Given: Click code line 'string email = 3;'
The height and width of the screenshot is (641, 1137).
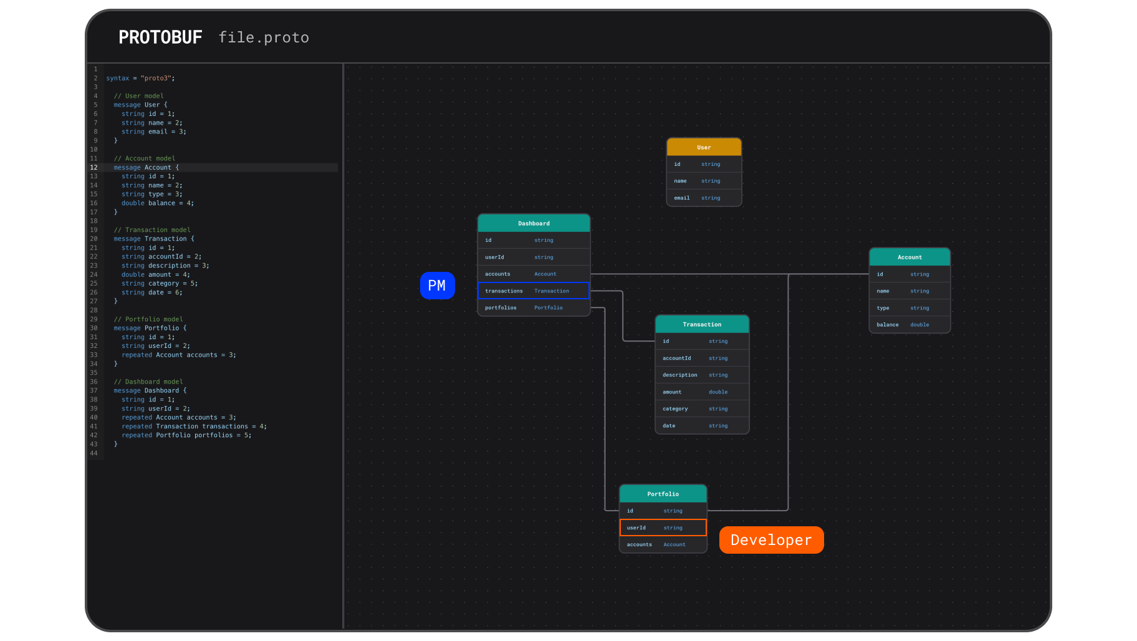Looking at the screenshot, I should click(154, 132).
